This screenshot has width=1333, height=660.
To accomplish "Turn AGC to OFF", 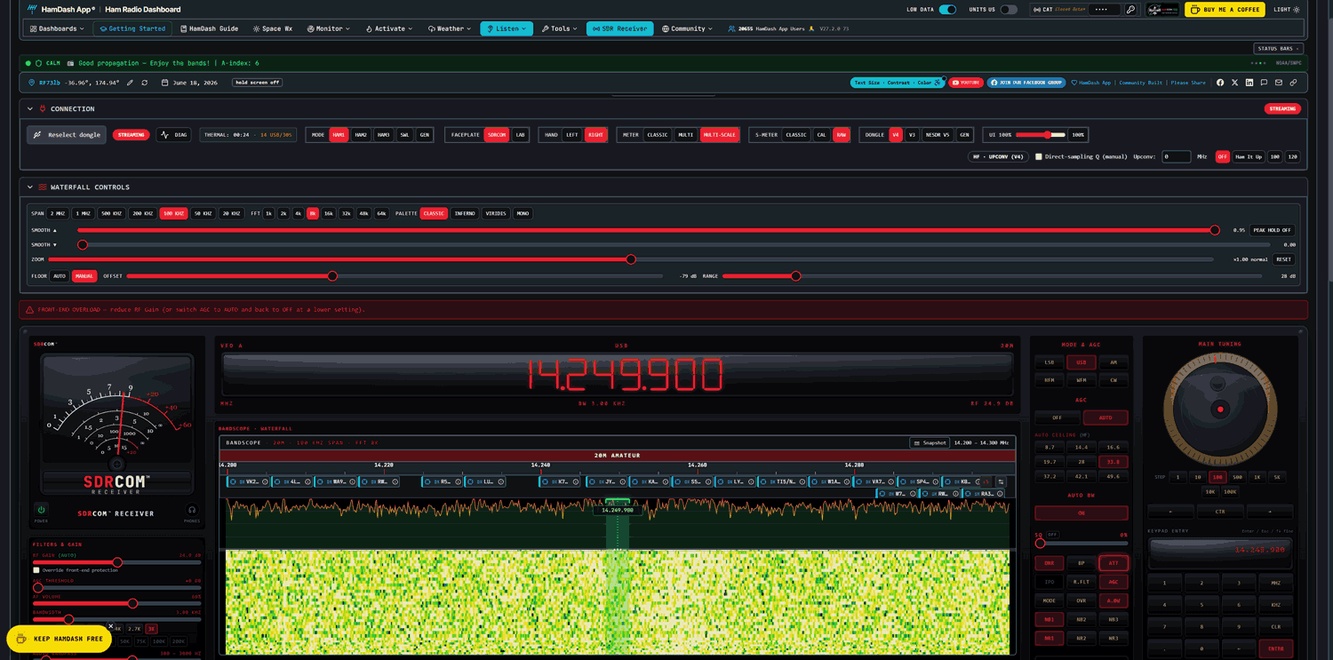I will [x=1058, y=417].
